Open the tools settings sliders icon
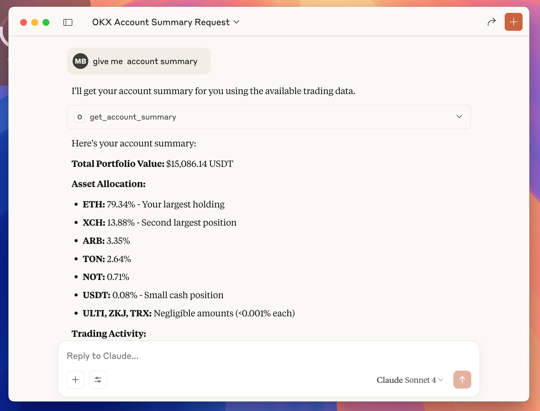 click(98, 380)
